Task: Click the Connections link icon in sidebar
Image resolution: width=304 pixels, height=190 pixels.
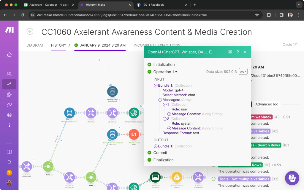Action: pos(9,104)
